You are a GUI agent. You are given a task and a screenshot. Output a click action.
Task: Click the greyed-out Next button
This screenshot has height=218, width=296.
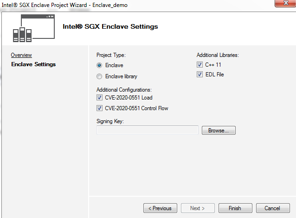(x=198, y=208)
